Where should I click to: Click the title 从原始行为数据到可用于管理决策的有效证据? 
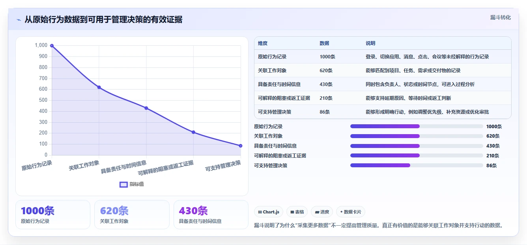pos(103,20)
